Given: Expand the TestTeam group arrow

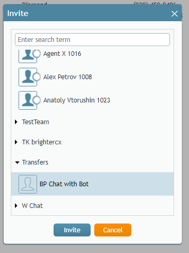Looking at the screenshot, I should point(16,122).
